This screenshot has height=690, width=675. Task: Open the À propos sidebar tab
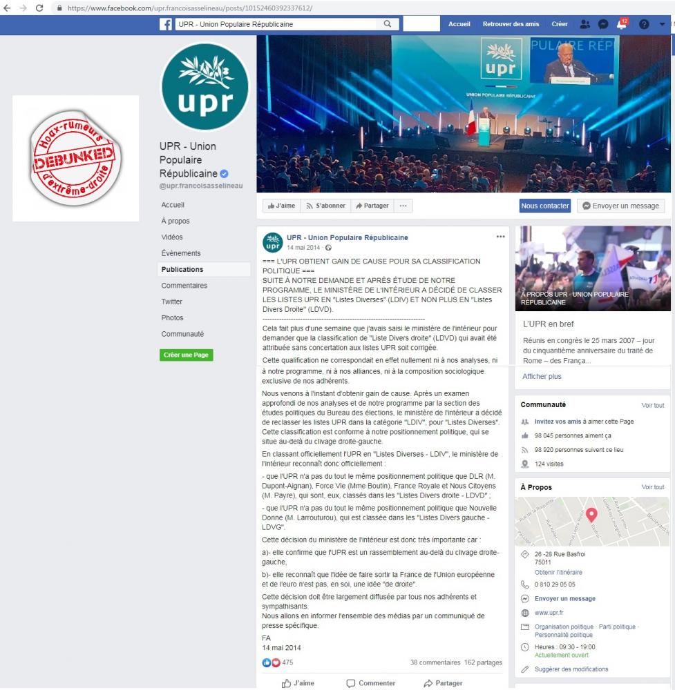[x=175, y=221]
